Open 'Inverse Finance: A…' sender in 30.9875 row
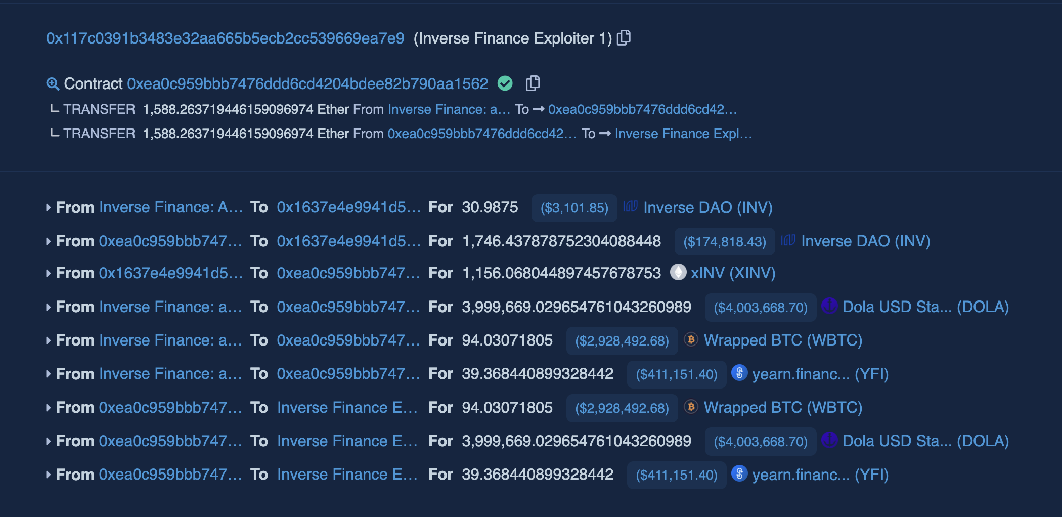This screenshot has width=1062, height=517. coord(171,207)
